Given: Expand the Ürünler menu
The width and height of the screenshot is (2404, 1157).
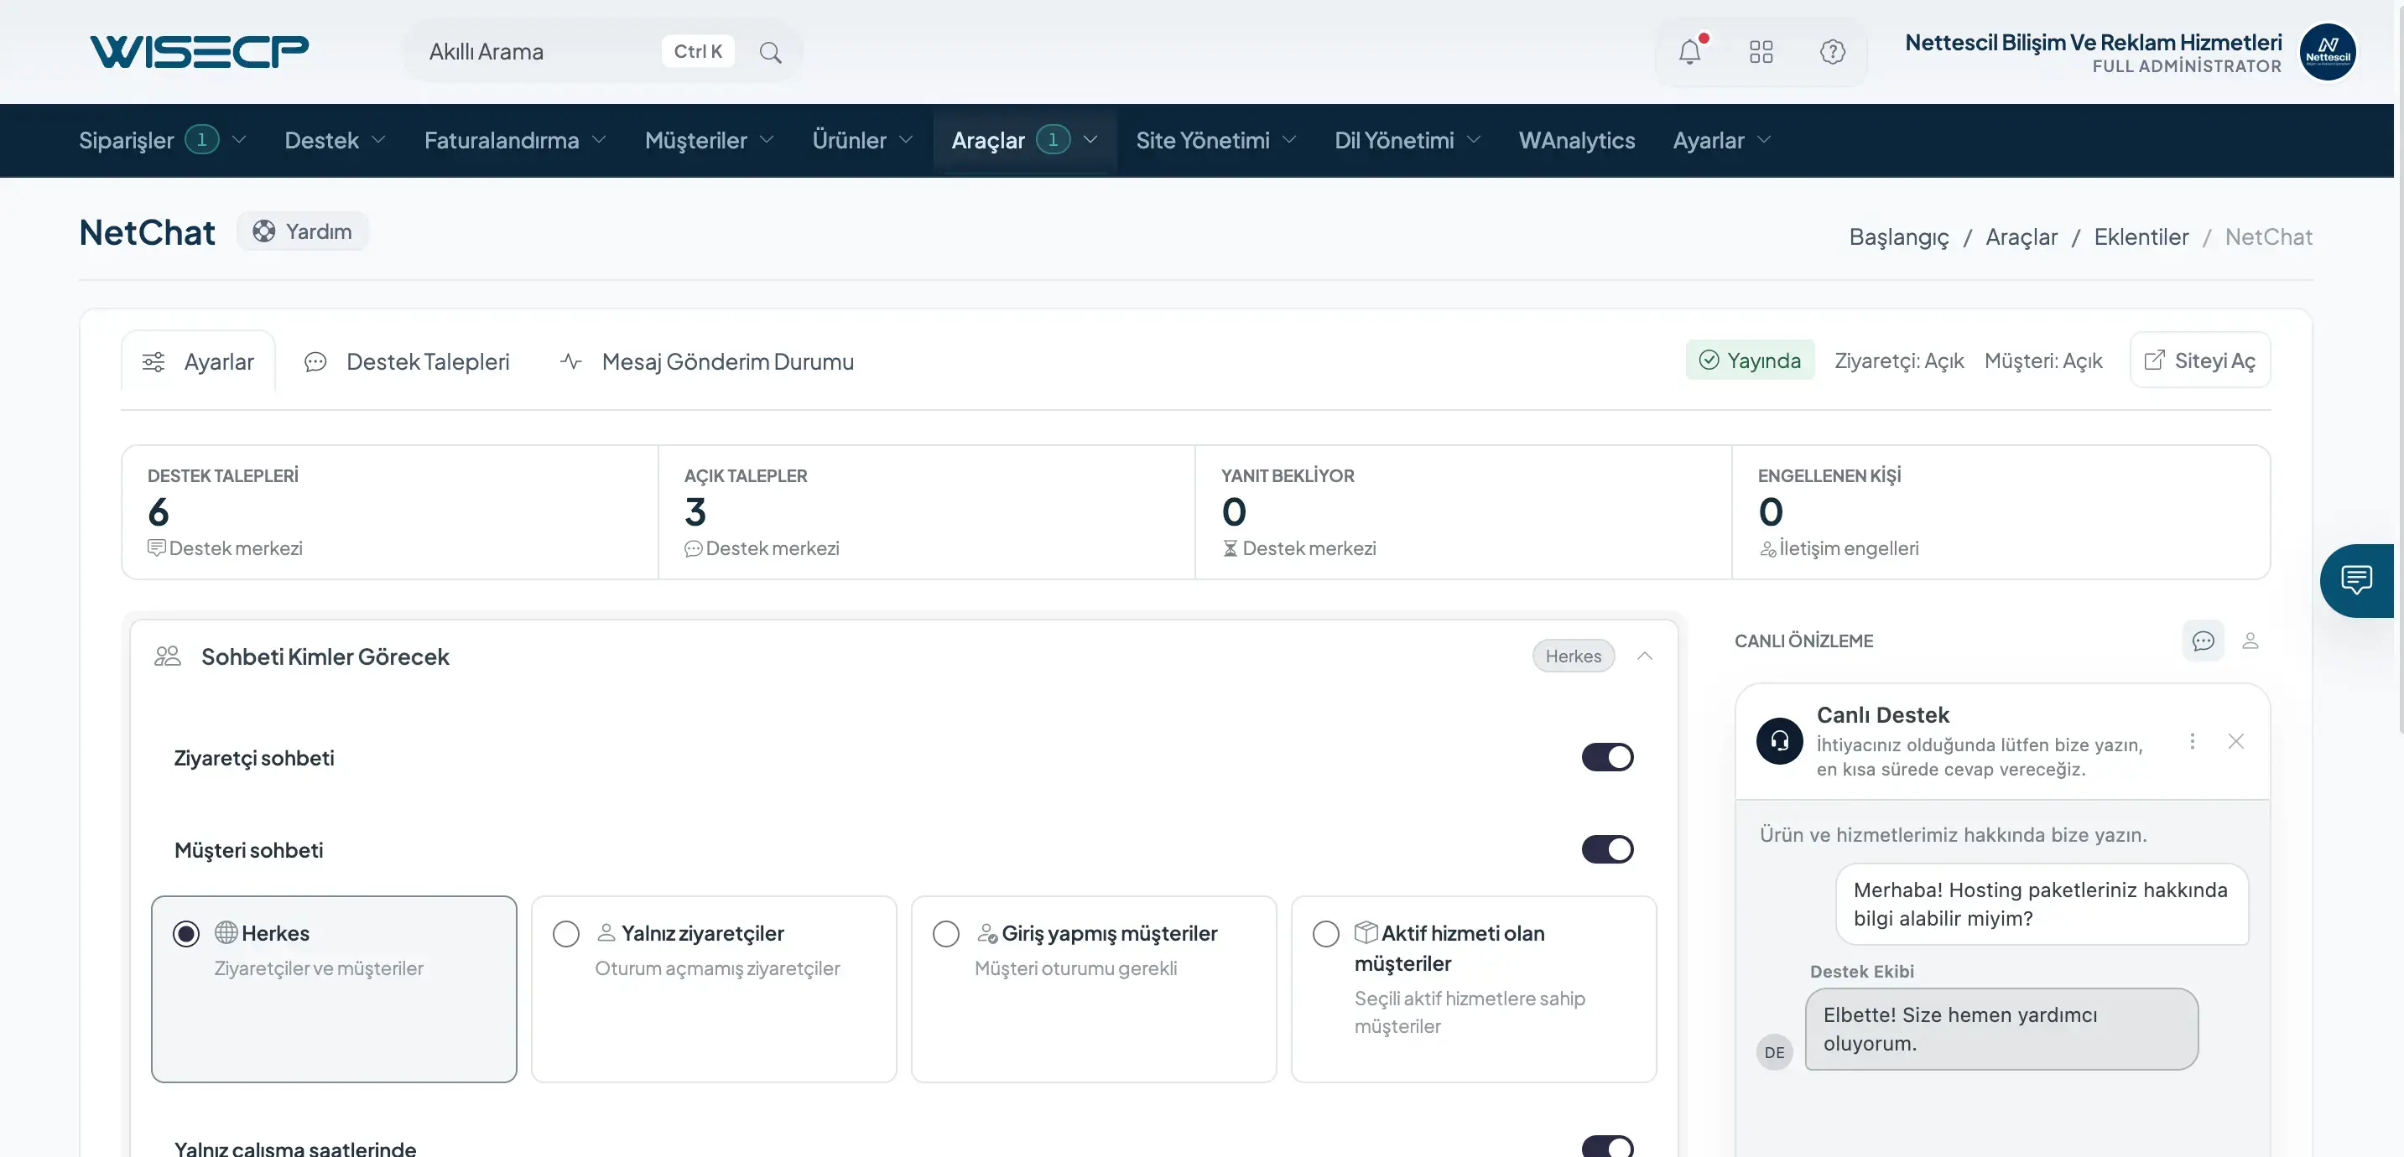Looking at the screenshot, I should tap(861, 140).
